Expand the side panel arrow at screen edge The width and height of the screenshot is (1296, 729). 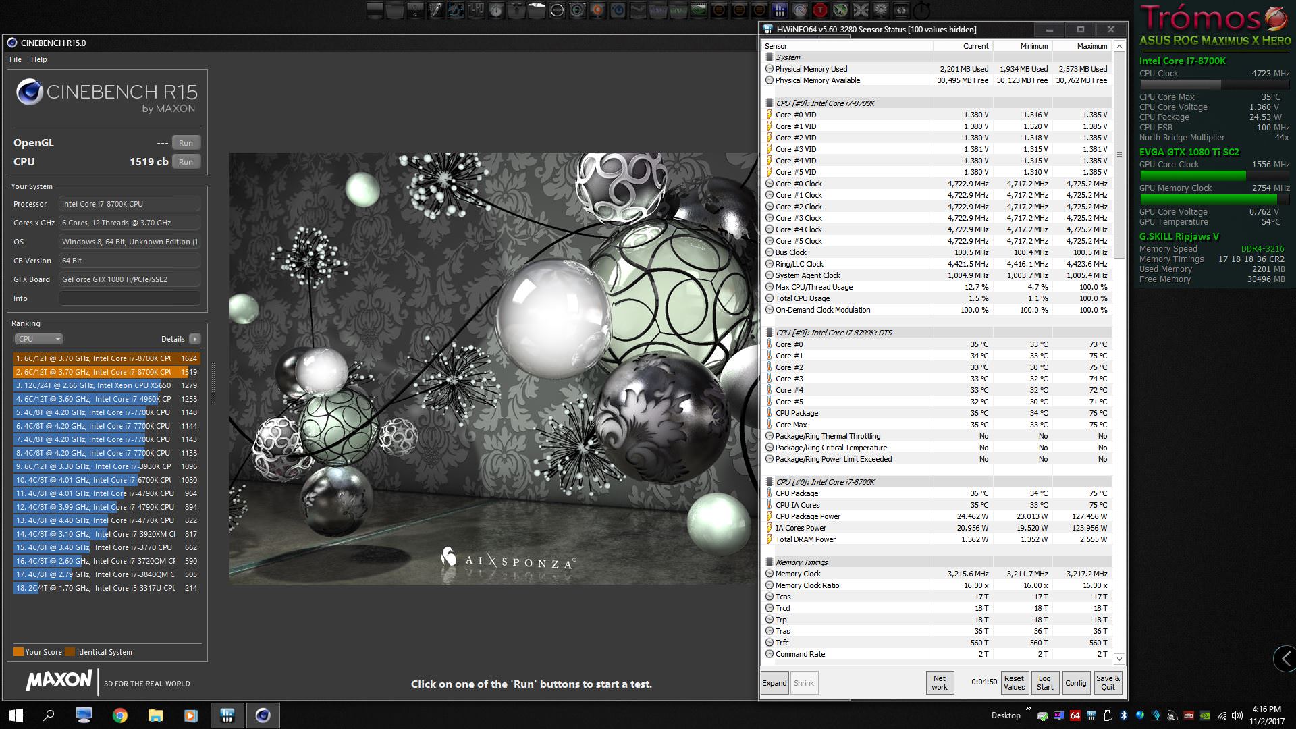pyautogui.click(x=1285, y=659)
